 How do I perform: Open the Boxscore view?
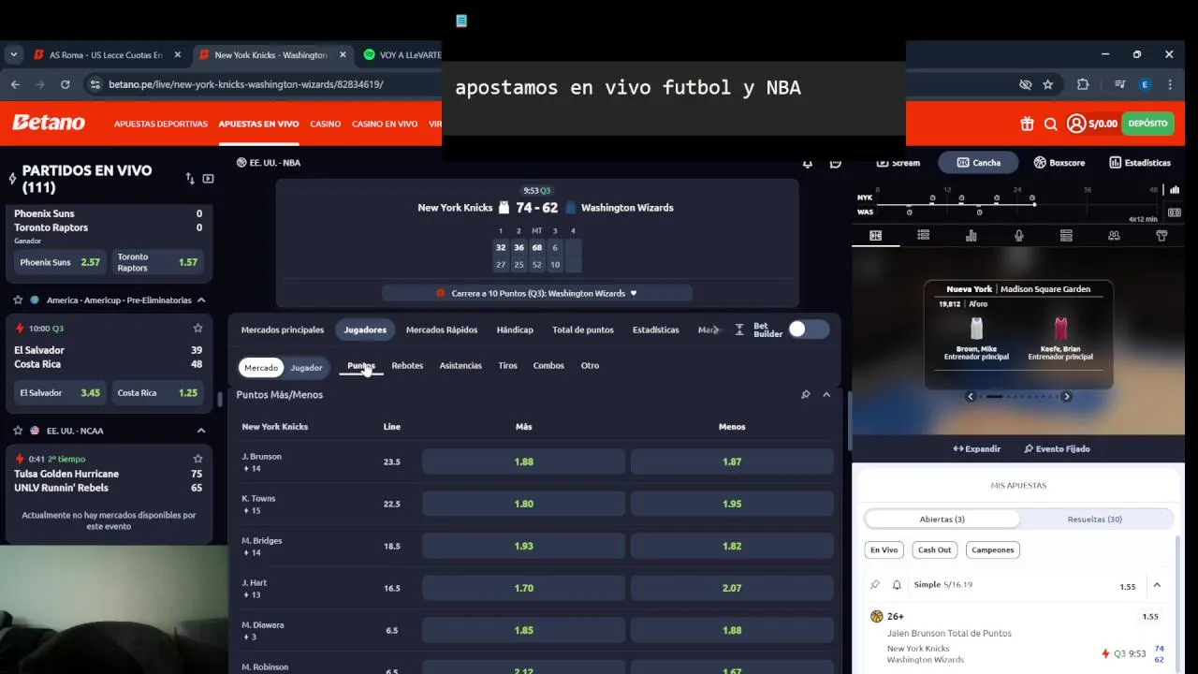[x=1059, y=163]
